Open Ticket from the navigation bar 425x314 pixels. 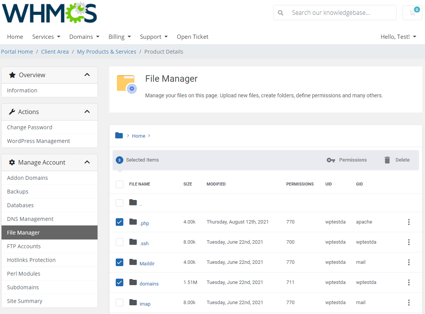(x=192, y=36)
